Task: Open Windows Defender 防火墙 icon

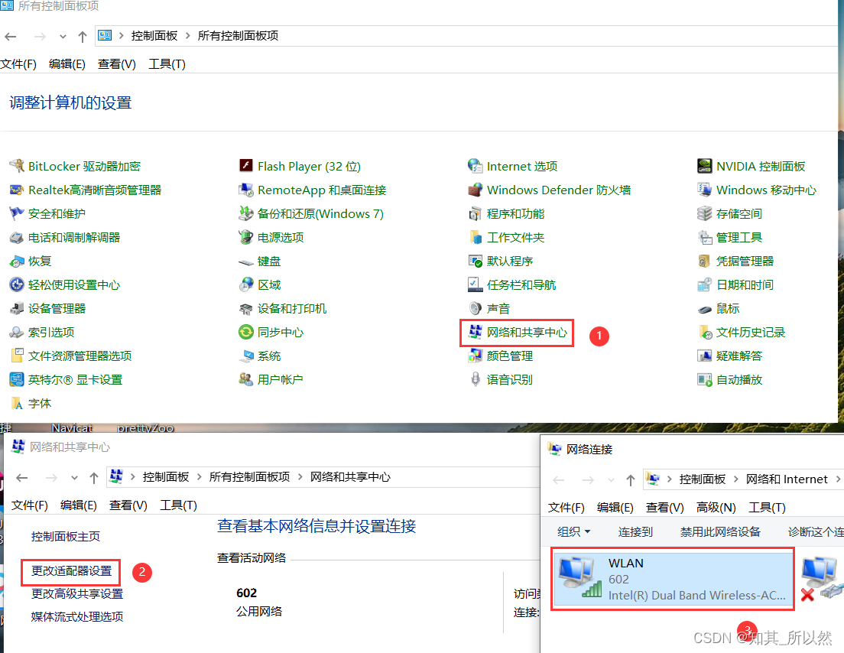Action: (476, 190)
